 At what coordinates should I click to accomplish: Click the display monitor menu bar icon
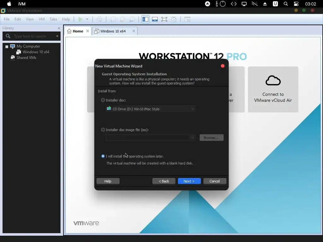[x=244, y=4]
